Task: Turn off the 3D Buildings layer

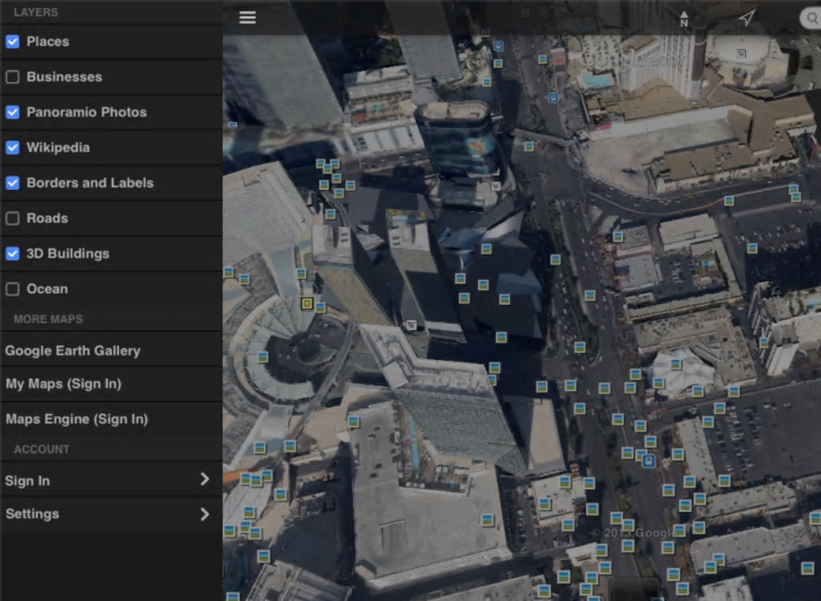Action: pos(13,253)
